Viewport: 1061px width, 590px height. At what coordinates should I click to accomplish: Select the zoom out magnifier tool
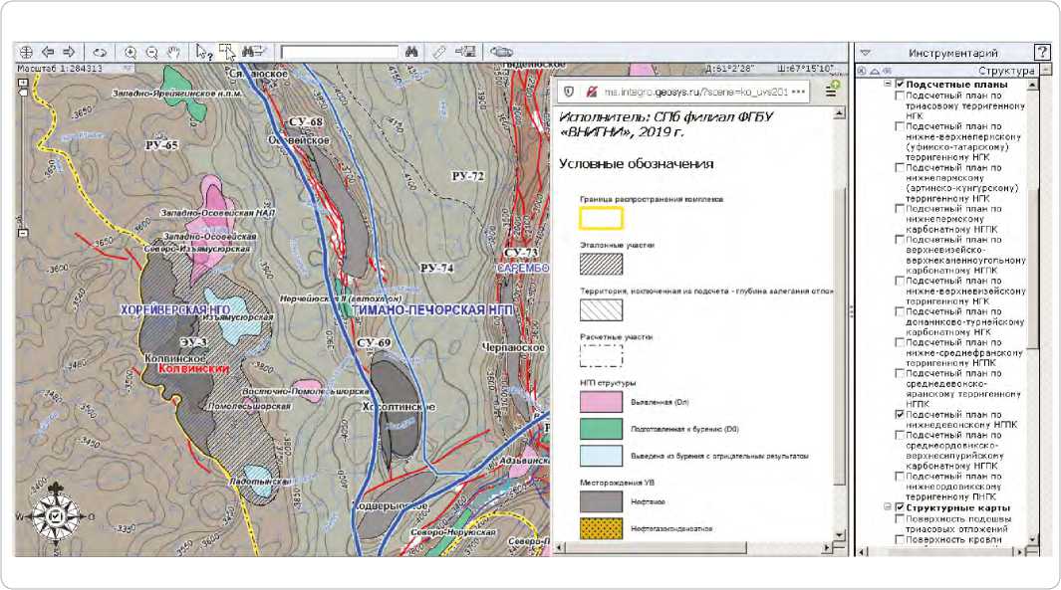point(151,52)
